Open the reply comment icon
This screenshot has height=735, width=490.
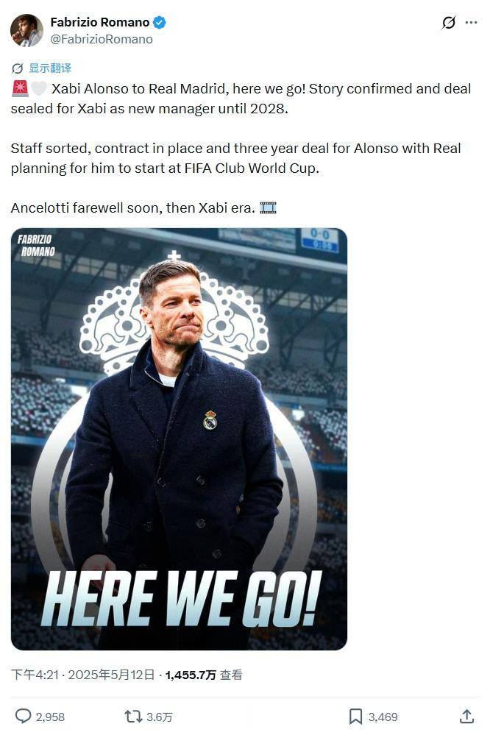[23, 717]
